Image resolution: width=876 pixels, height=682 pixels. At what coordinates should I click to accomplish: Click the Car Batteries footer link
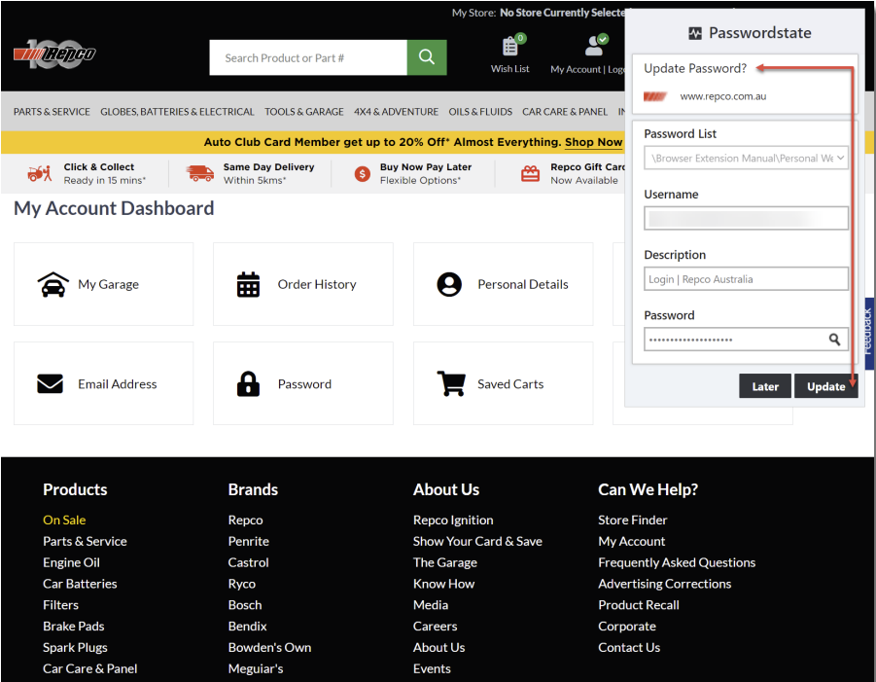click(x=80, y=584)
